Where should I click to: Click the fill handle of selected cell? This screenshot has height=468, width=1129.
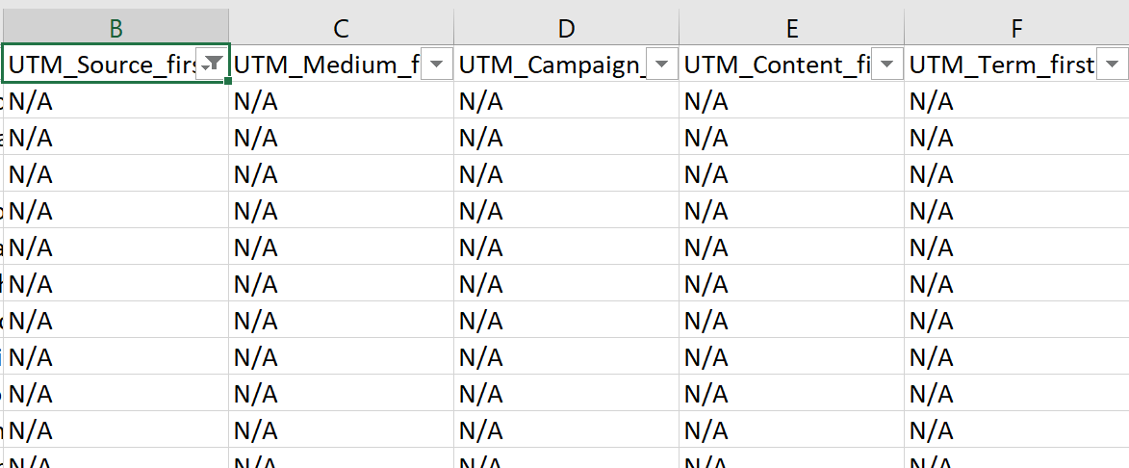[227, 81]
